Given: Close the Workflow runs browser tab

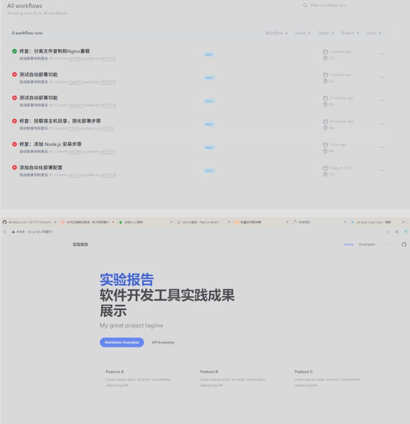Looking at the screenshot, I should click(55, 222).
